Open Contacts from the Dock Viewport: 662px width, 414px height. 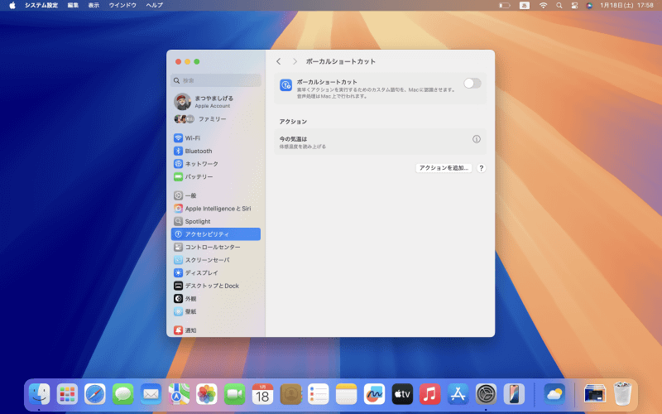tap(290, 395)
